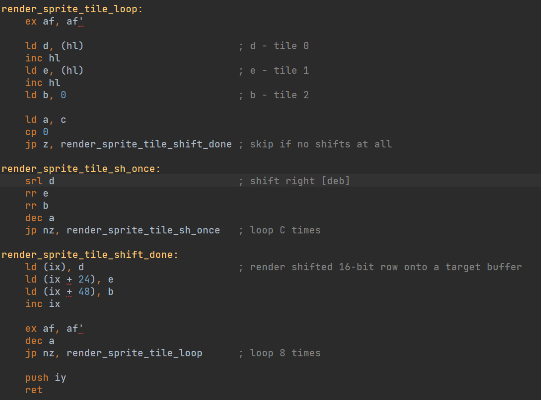The width and height of the screenshot is (541, 400).
Task: Place cursor on the 'cp 0' instruction
Action: point(37,132)
